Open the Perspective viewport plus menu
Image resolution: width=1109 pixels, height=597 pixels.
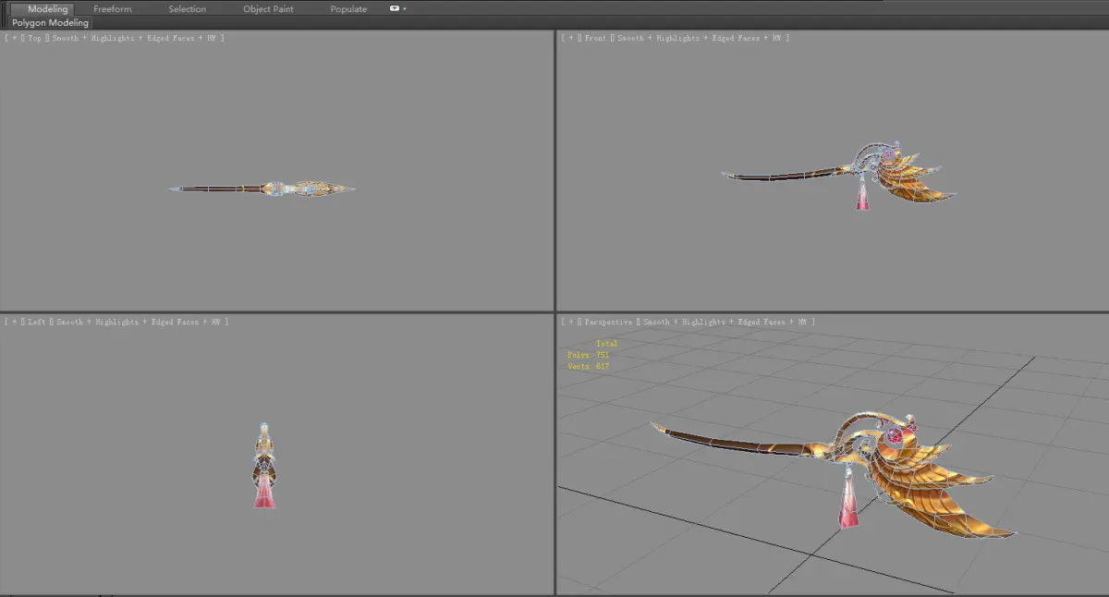[570, 322]
